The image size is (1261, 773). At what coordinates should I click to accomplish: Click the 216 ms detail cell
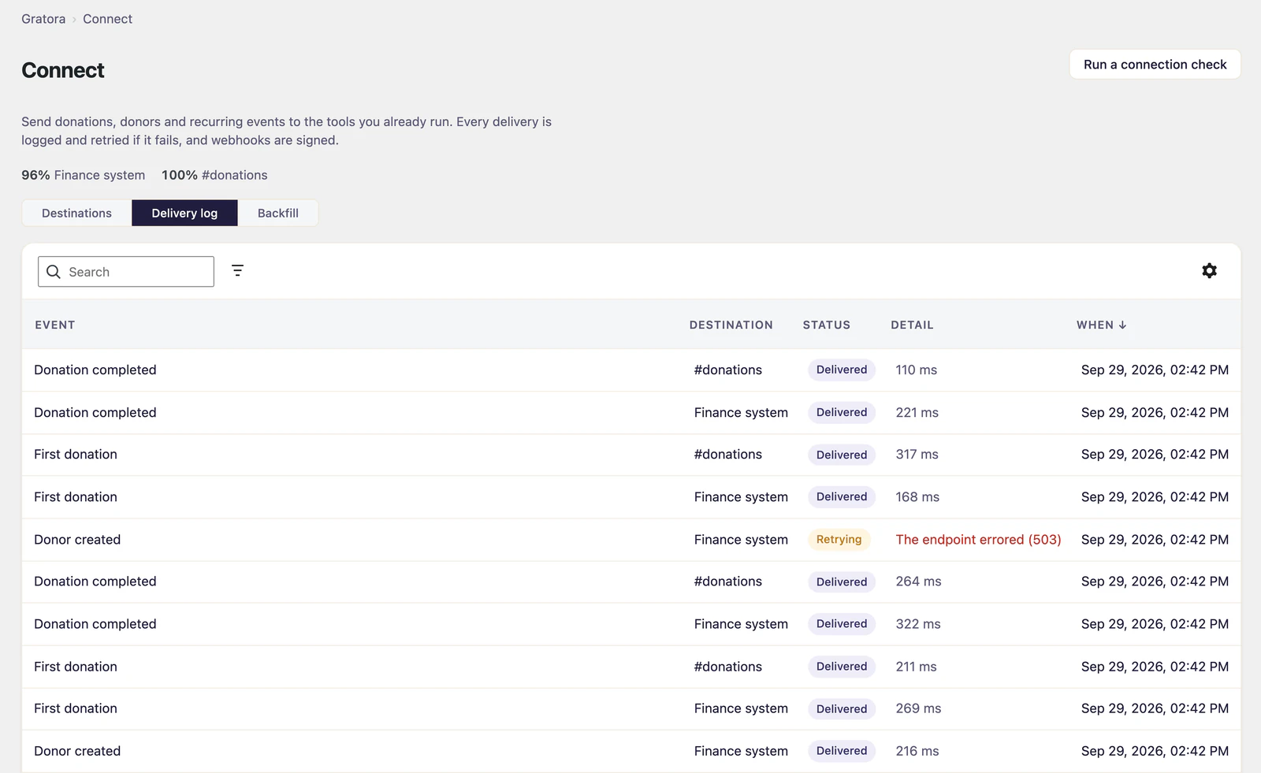coord(917,751)
